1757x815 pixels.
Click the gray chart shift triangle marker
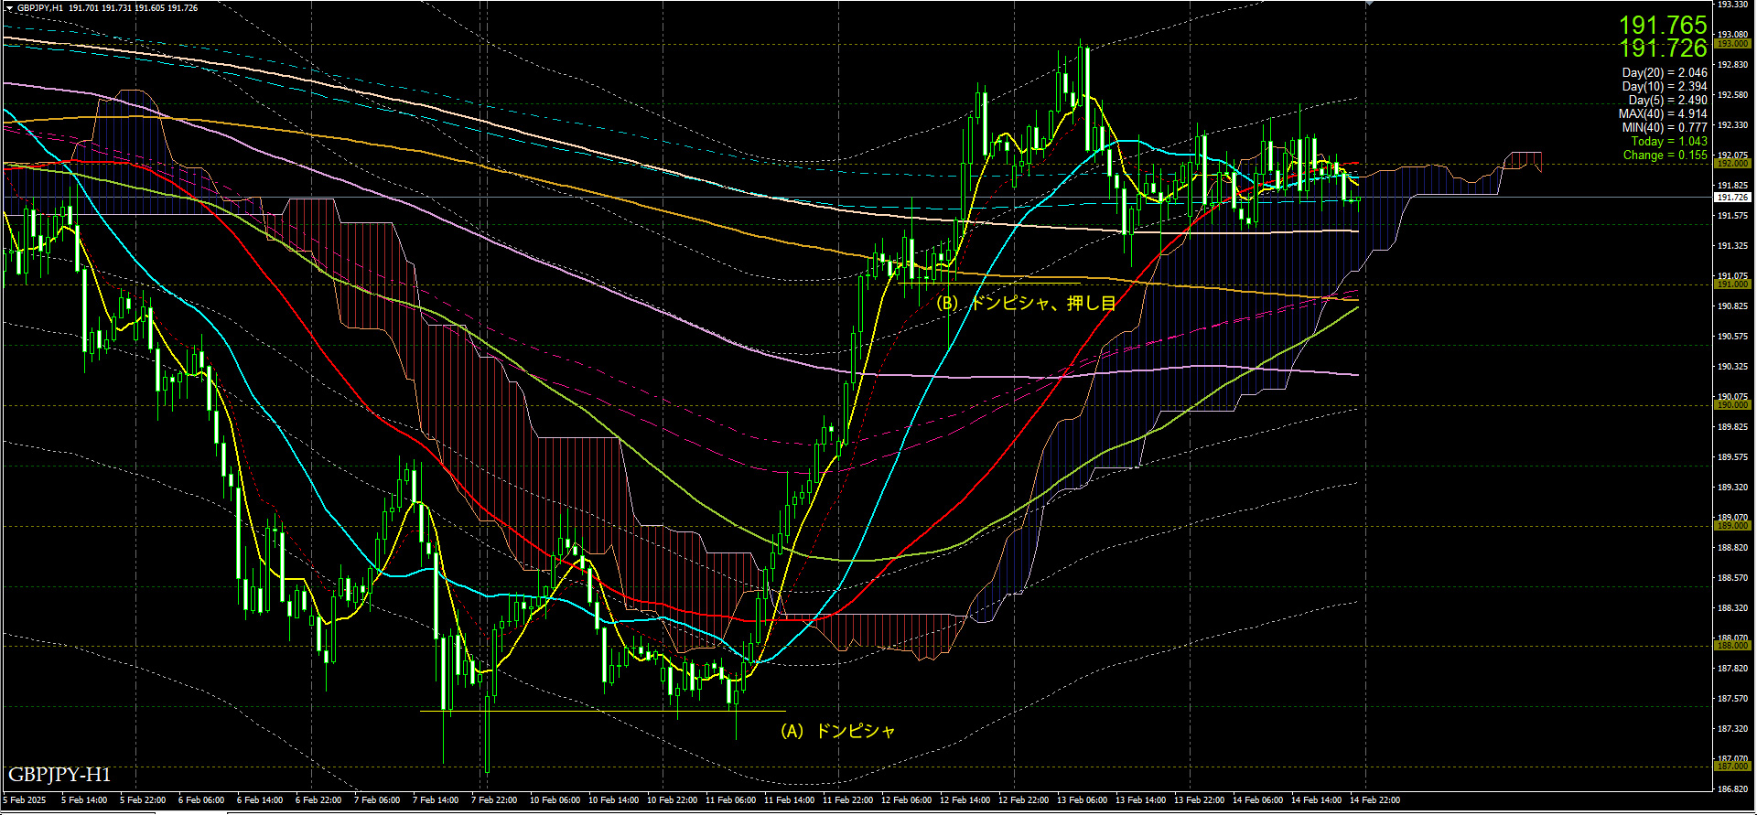click(x=1369, y=4)
